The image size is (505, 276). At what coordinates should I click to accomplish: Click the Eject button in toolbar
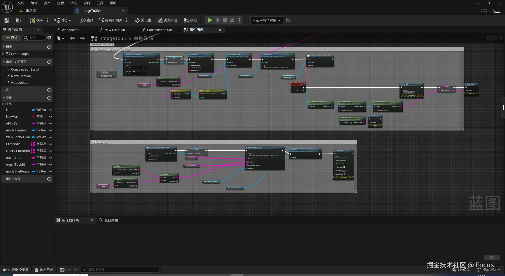pos(232,20)
